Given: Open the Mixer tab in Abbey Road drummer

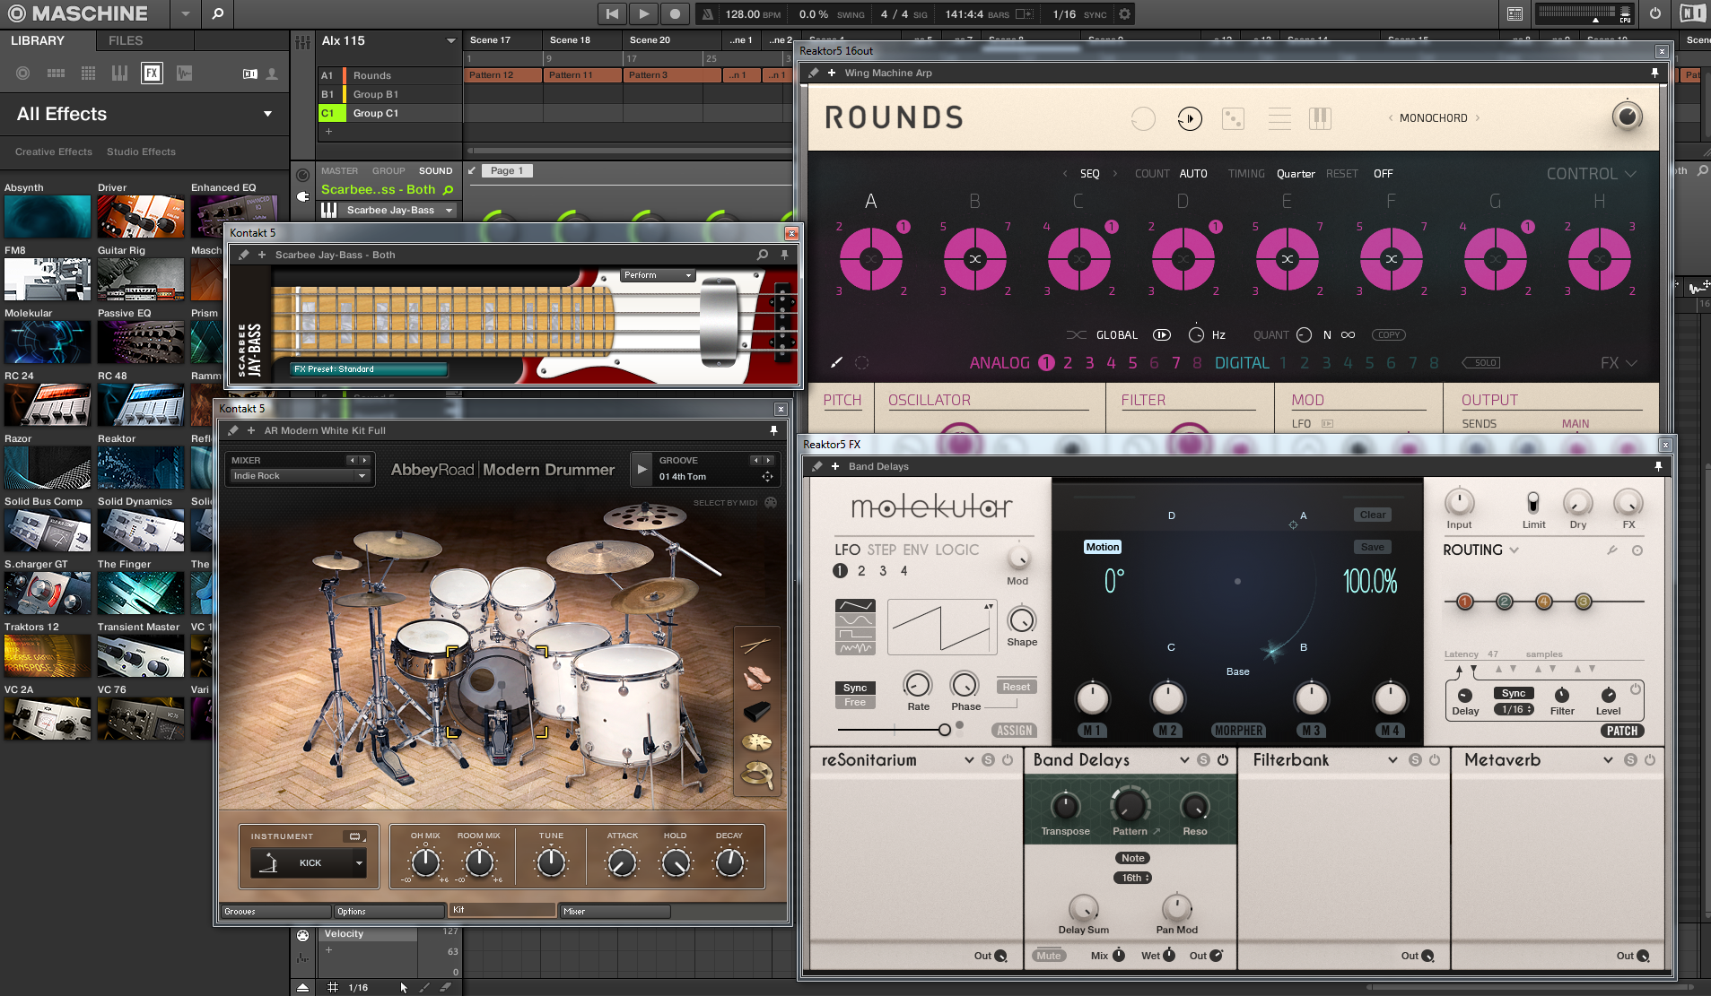Looking at the screenshot, I should click(615, 911).
